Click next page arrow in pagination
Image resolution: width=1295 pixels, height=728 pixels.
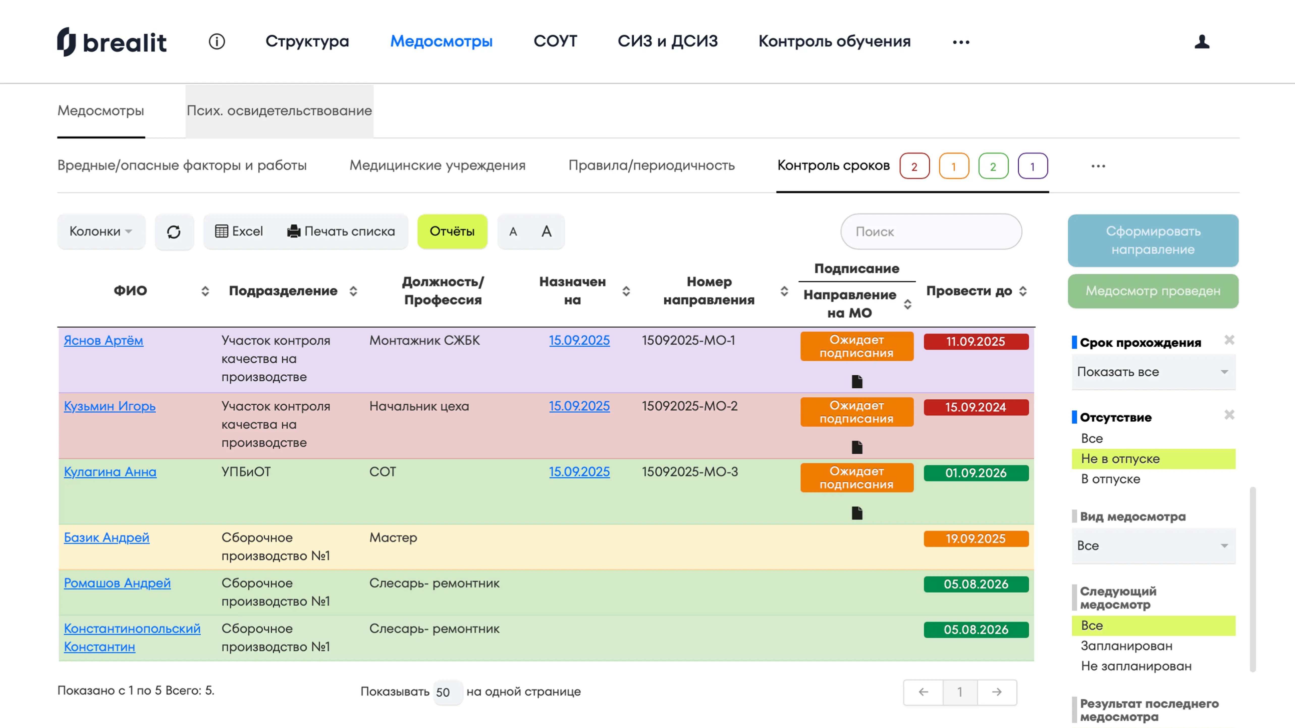pyautogui.click(x=996, y=692)
